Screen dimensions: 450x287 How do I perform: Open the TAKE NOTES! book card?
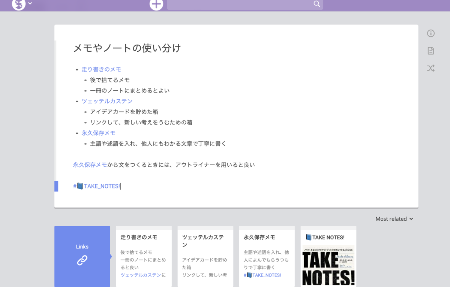[328, 256]
